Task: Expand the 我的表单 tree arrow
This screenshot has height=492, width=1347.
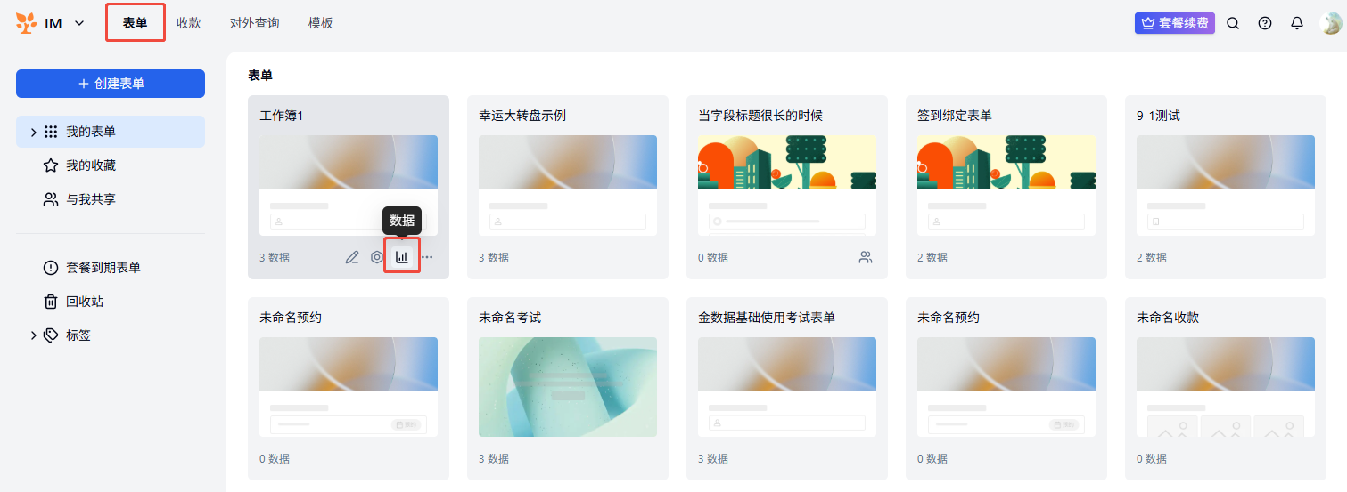Action: click(34, 132)
